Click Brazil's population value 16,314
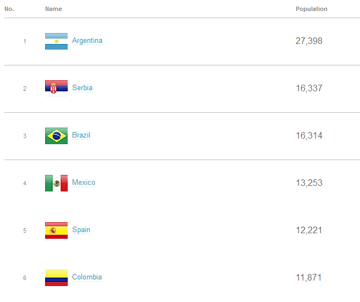The image size is (360, 302). (x=309, y=136)
